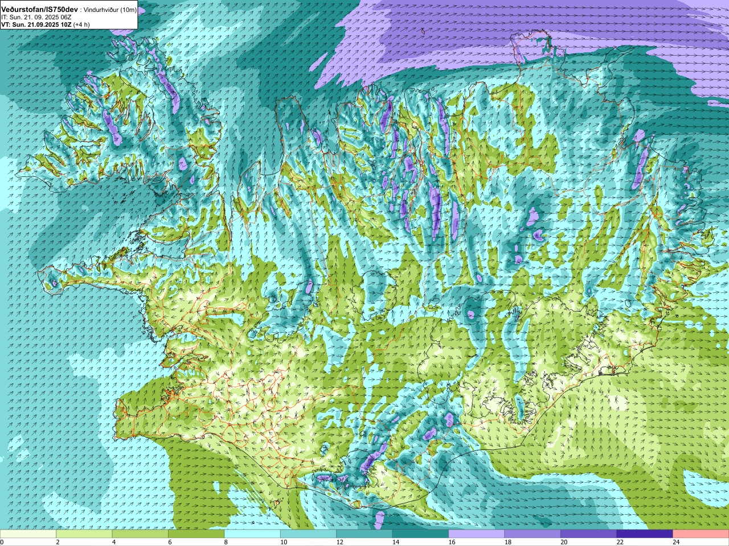Click the legend label '20'
The height and width of the screenshot is (546, 729).
(x=564, y=542)
